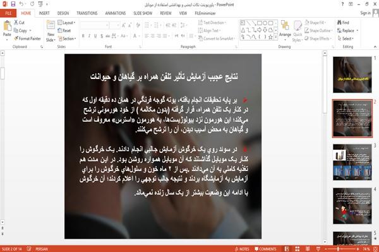Toggle Bold formatting
This screenshot has height=252, width=379.
[83, 36]
